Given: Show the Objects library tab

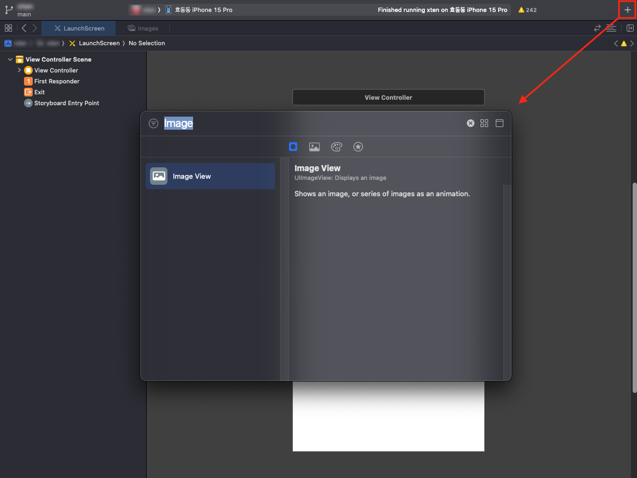Looking at the screenshot, I should (293, 147).
